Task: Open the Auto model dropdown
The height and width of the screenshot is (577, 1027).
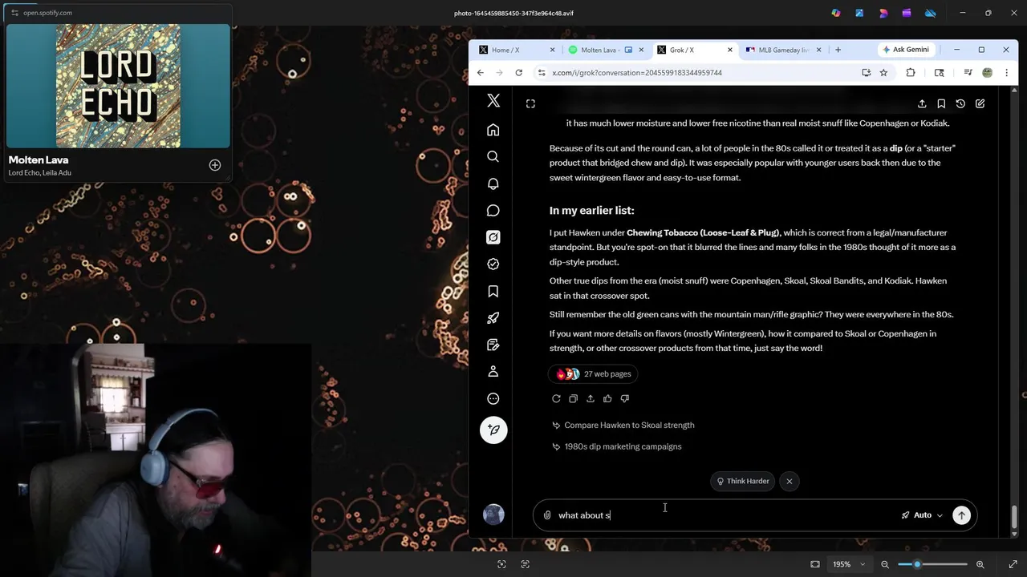Action: [x=922, y=515]
